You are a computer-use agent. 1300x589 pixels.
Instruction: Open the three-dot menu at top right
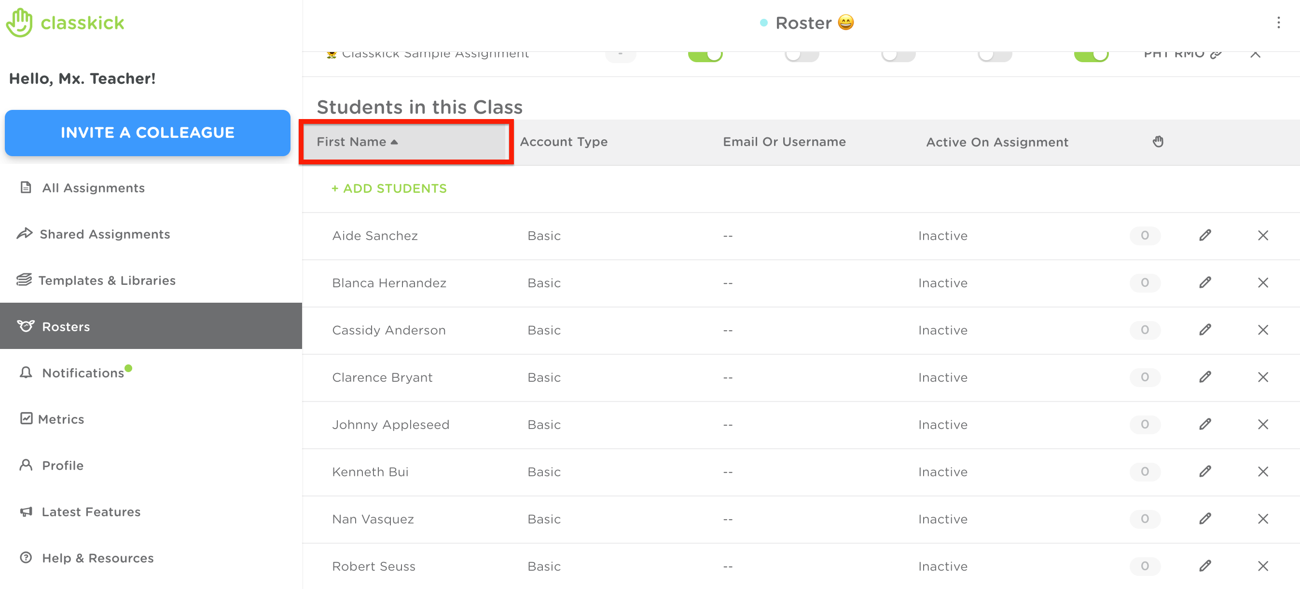click(x=1278, y=23)
